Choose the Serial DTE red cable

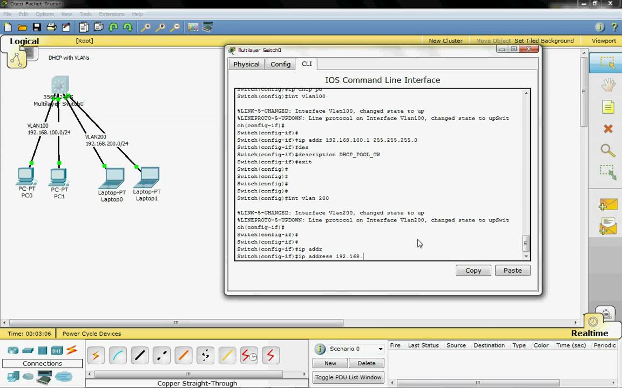click(x=271, y=356)
